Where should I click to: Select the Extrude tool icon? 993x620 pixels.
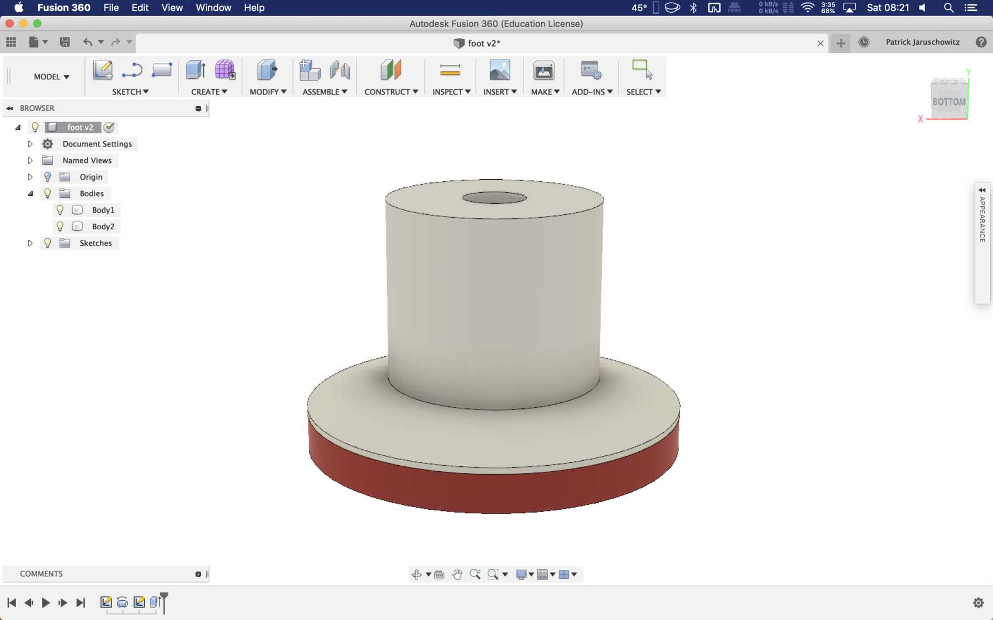click(x=196, y=71)
